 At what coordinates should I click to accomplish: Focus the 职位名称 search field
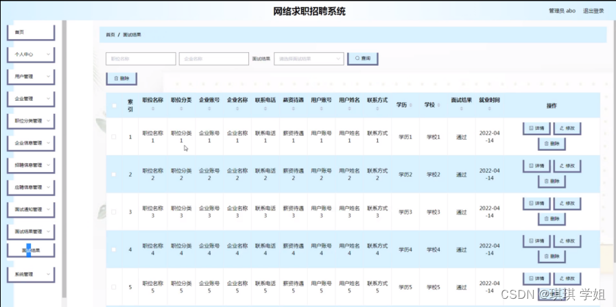141,58
